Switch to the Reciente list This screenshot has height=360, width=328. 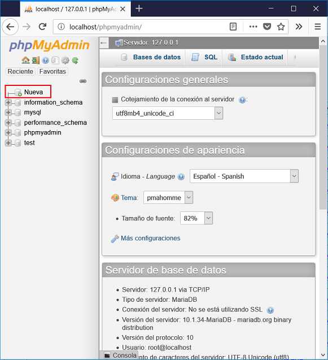20,71
